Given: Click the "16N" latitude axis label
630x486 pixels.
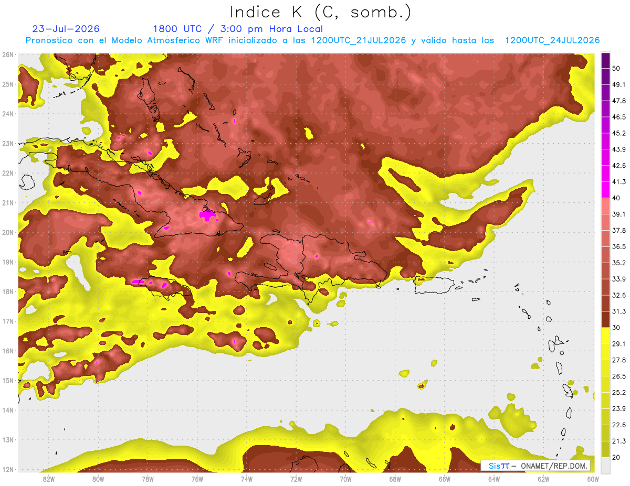Looking at the screenshot, I should tap(8, 351).
